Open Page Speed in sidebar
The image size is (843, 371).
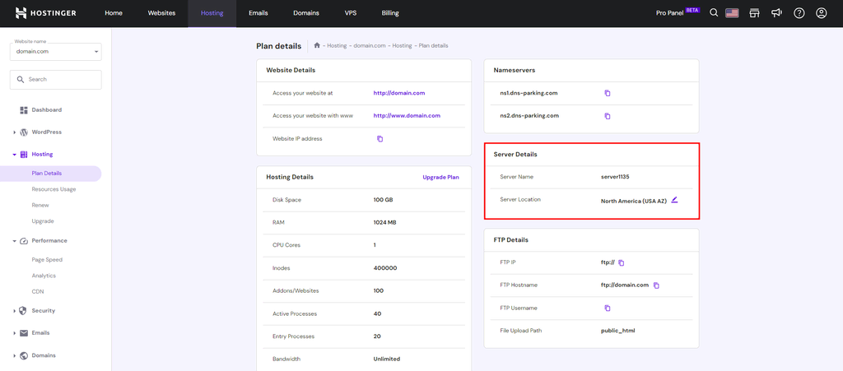(x=47, y=260)
